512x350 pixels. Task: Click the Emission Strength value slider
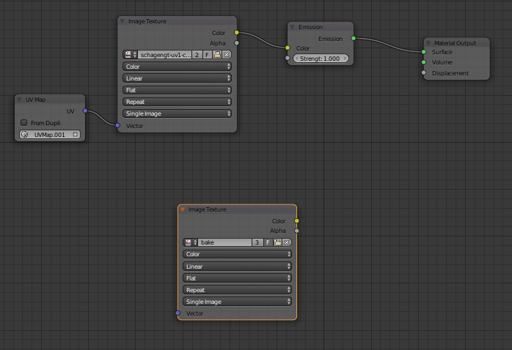(x=320, y=59)
